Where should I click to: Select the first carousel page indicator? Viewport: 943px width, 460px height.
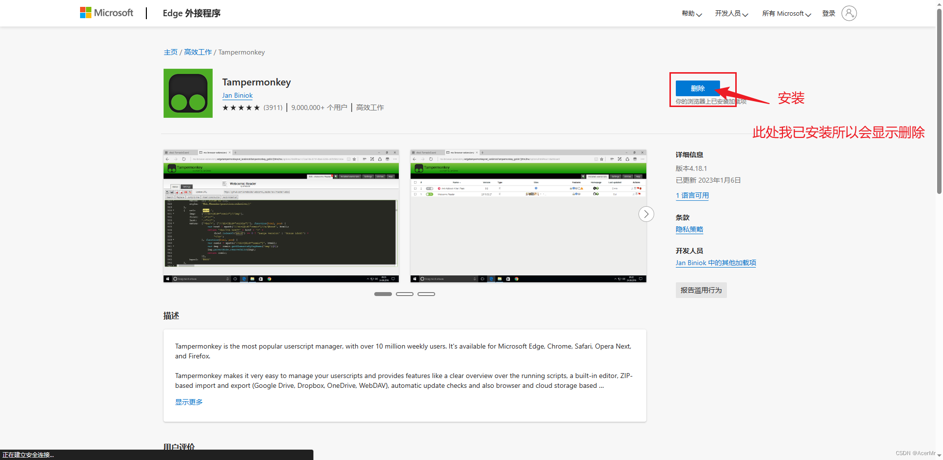tap(383, 294)
